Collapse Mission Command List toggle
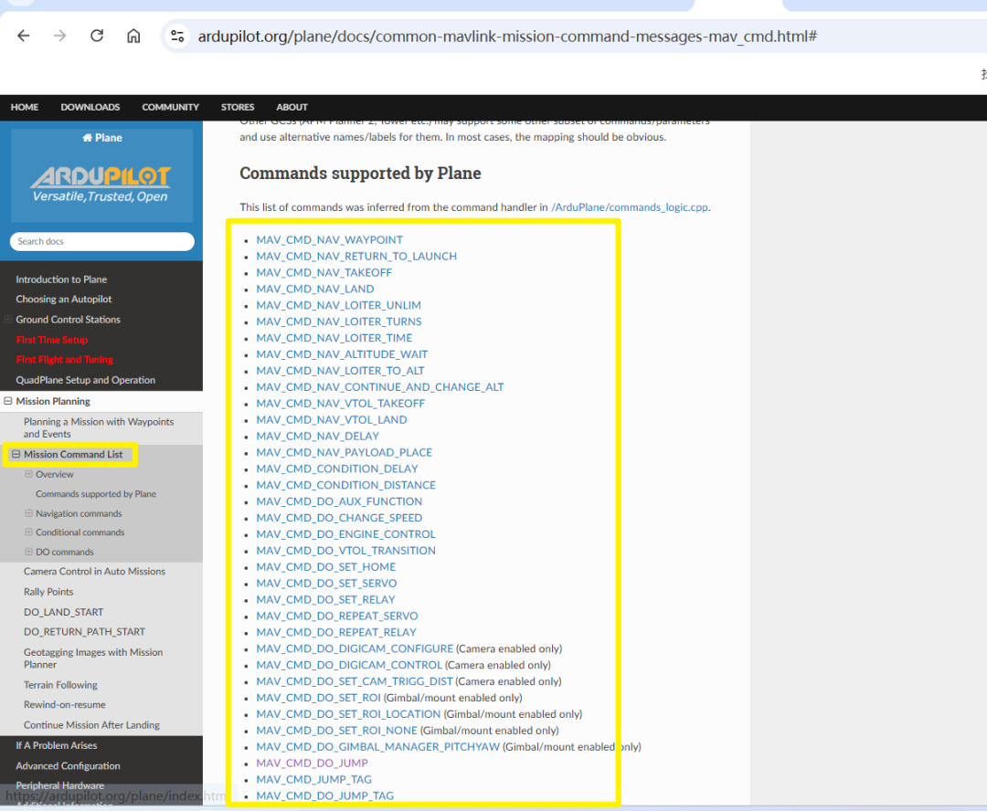The width and height of the screenshot is (987, 811). tap(16, 454)
